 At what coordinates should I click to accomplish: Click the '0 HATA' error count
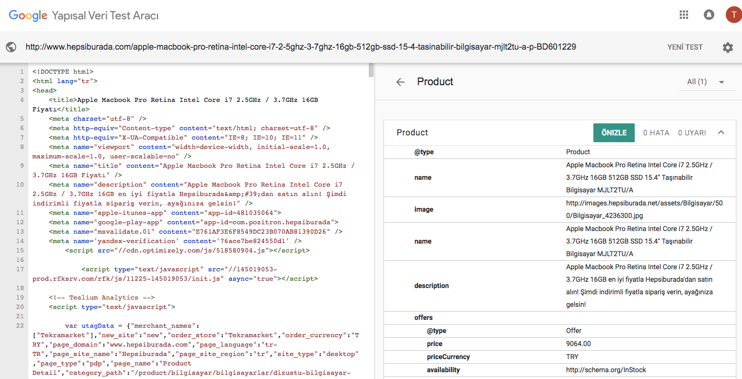click(x=656, y=133)
